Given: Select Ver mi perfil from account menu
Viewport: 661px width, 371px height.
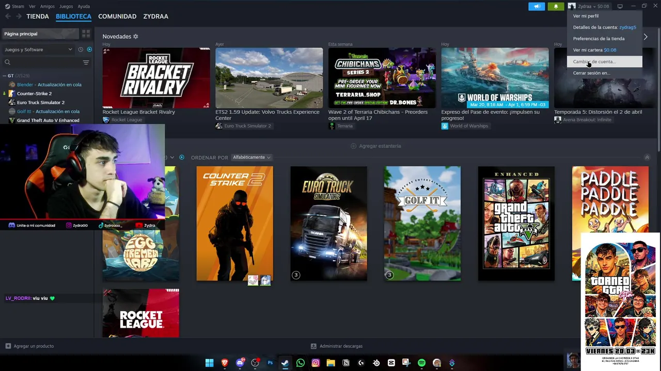Looking at the screenshot, I should tap(604, 16).
